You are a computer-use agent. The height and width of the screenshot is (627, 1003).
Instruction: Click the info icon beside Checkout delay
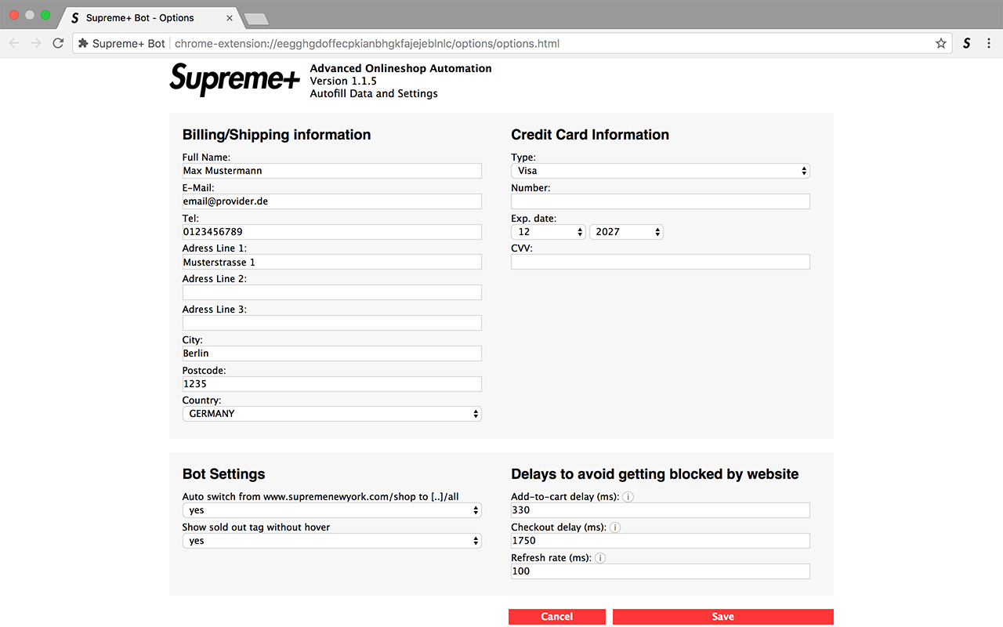point(615,527)
